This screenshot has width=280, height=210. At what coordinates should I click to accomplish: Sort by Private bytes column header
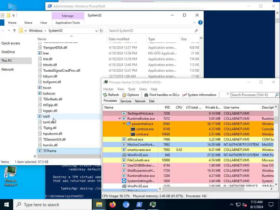tap(212, 107)
